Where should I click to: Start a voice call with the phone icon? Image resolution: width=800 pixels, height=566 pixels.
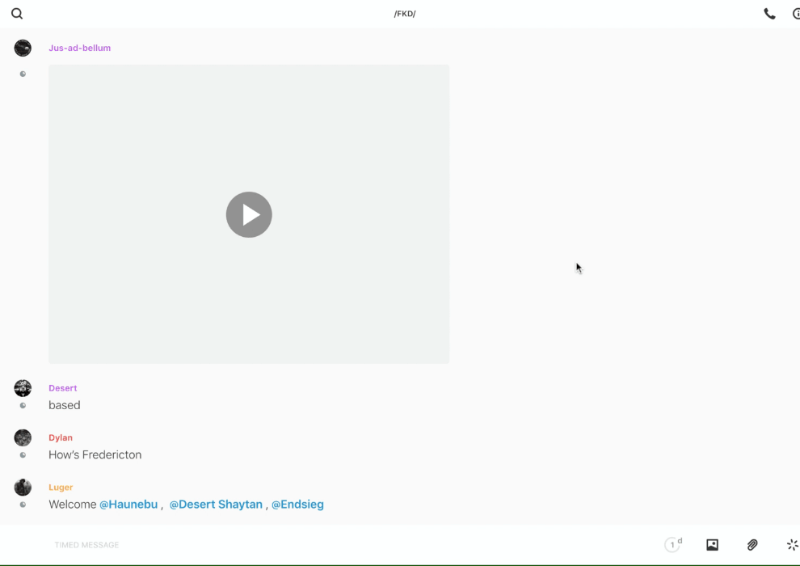(769, 14)
